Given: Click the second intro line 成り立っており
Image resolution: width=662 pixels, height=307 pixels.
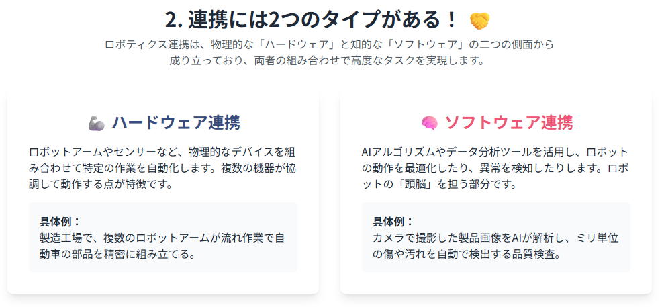Looking at the screenshot, I should [326, 60].
